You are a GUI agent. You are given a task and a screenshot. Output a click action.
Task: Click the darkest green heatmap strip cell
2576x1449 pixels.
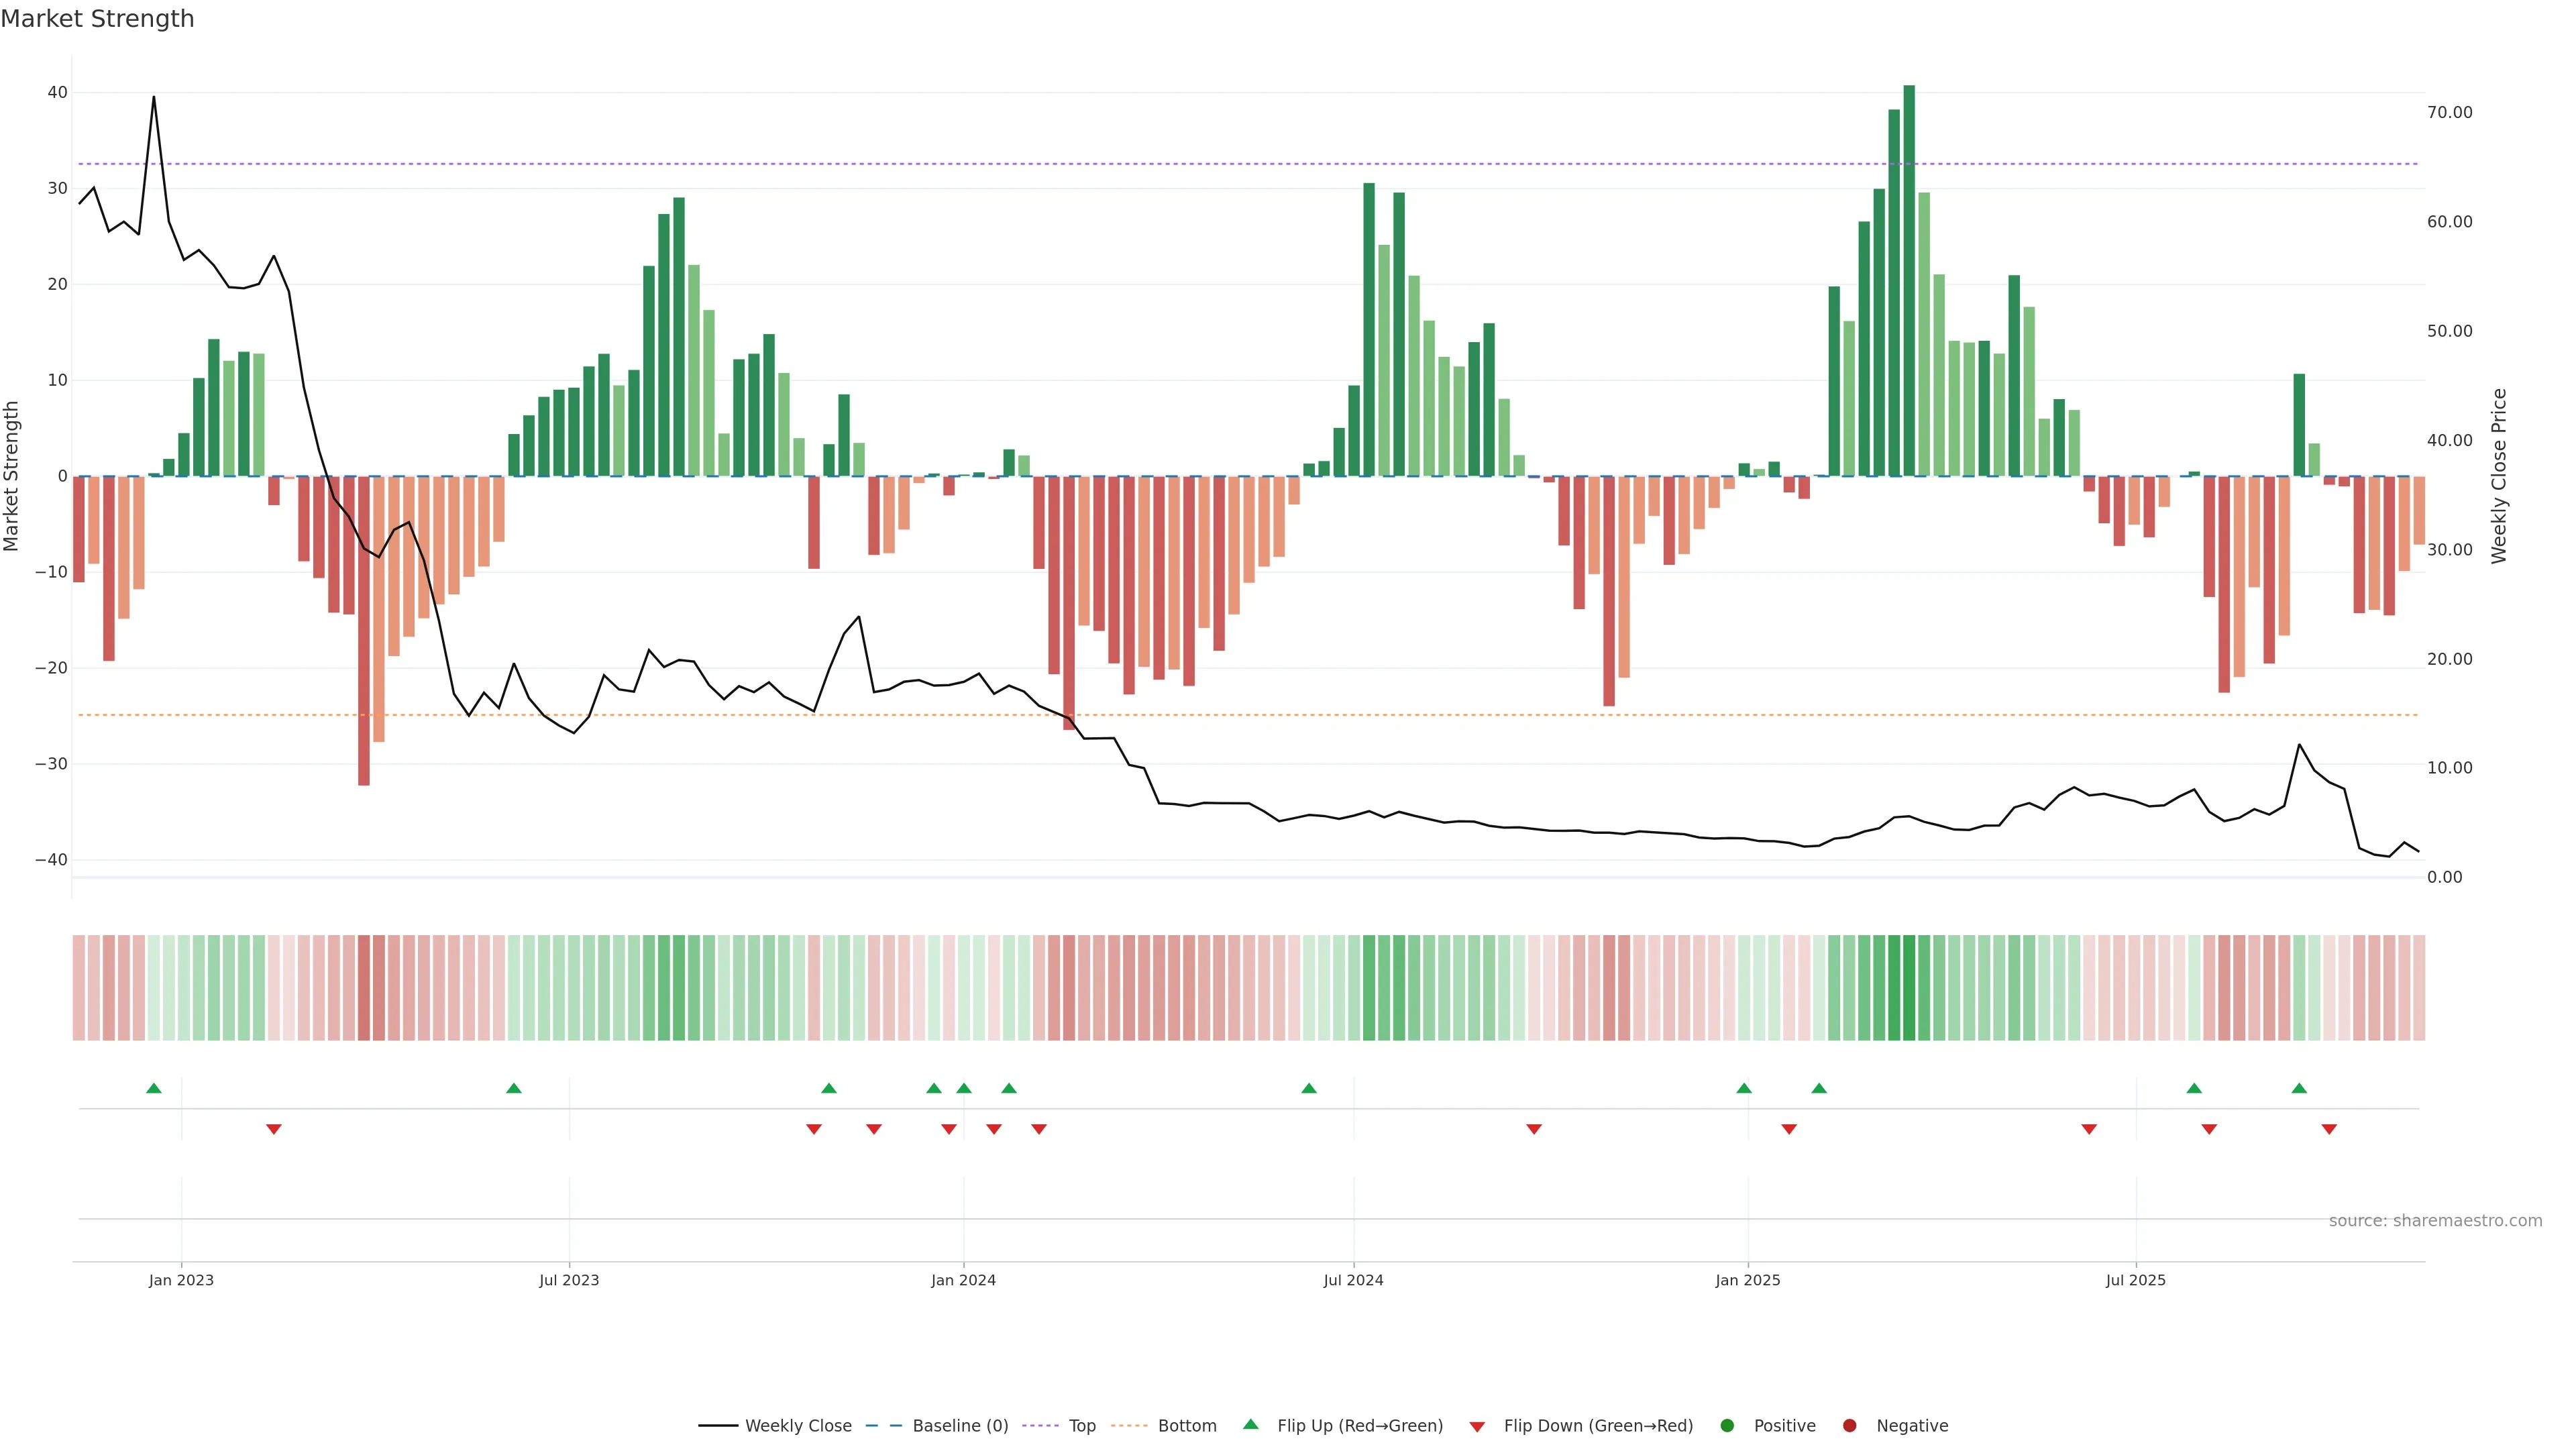(x=1909, y=988)
